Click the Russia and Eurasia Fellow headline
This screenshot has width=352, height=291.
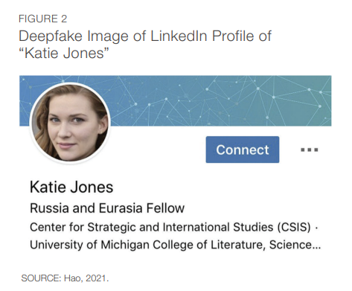point(107,208)
